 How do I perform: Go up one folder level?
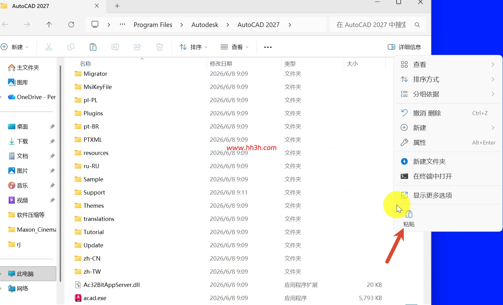pyautogui.click(x=49, y=25)
